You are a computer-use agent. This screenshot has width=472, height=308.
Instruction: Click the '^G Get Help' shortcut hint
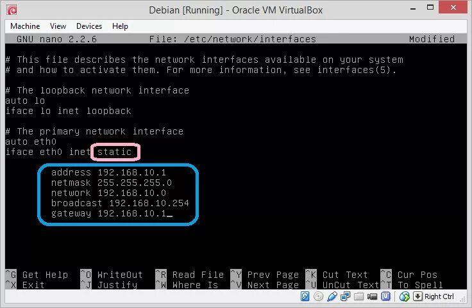pyautogui.click(x=37, y=275)
